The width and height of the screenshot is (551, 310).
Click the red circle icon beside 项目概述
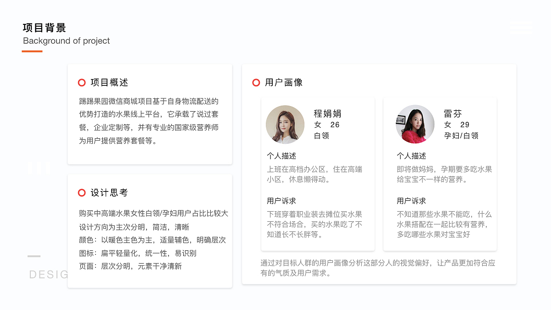point(82,83)
